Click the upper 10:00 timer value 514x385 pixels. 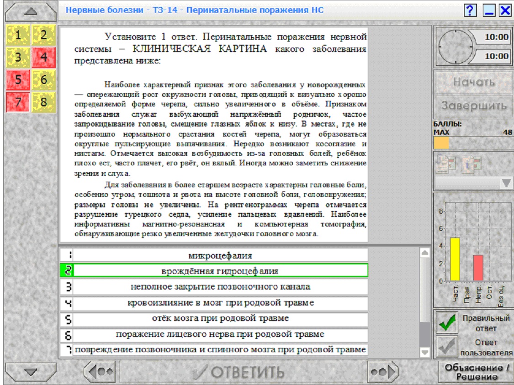(496, 37)
